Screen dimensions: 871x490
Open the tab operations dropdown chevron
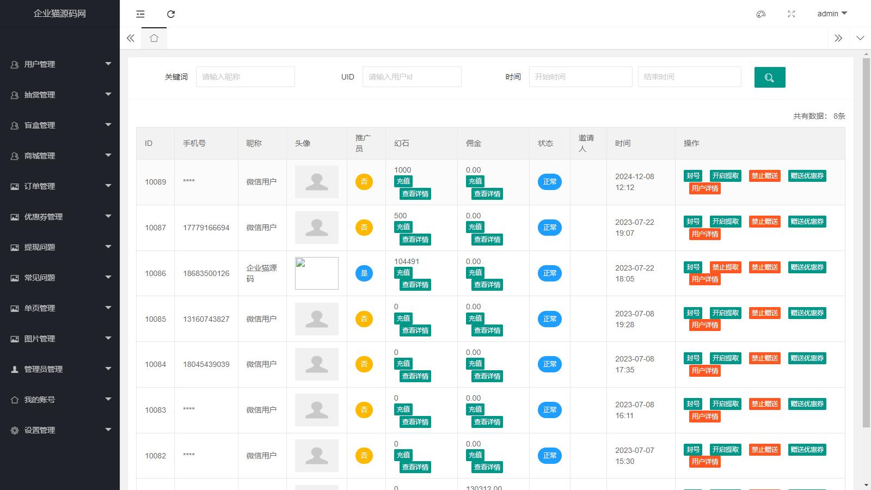coord(860,38)
